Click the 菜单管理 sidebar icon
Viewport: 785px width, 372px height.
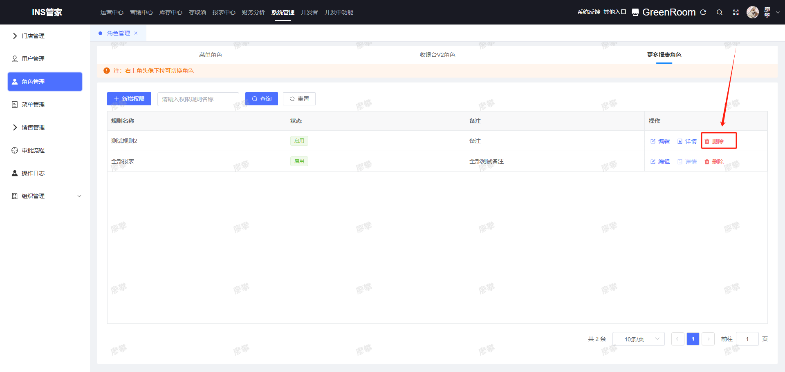[x=15, y=105]
